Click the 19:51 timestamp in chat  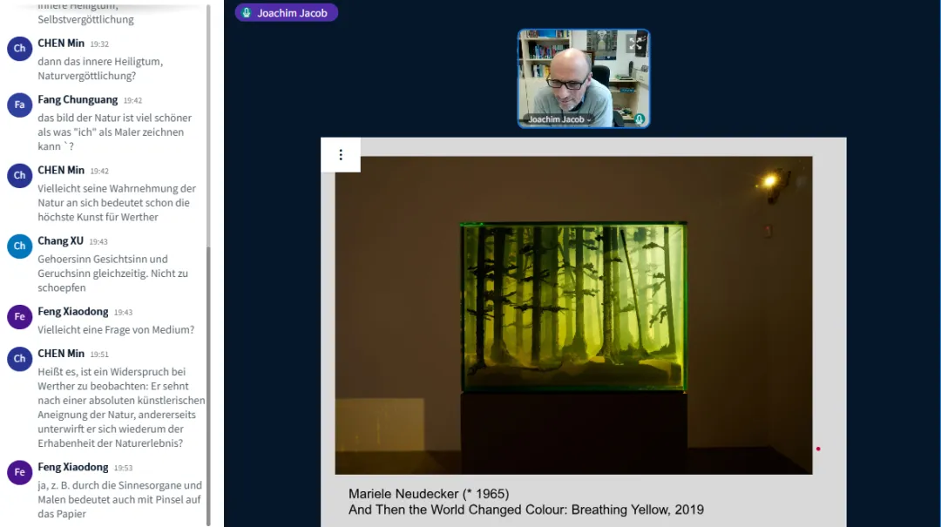[99, 355]
